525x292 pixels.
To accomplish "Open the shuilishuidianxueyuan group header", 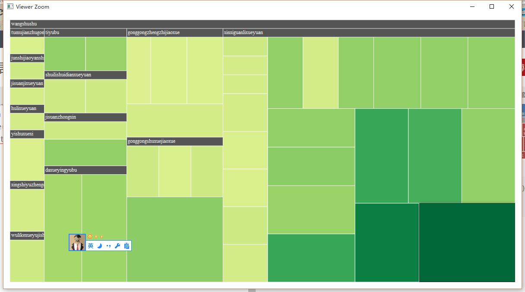I will pos(85,75).
